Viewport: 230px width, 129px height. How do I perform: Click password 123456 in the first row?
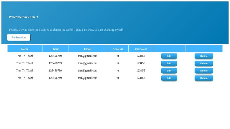click(141, 56)
